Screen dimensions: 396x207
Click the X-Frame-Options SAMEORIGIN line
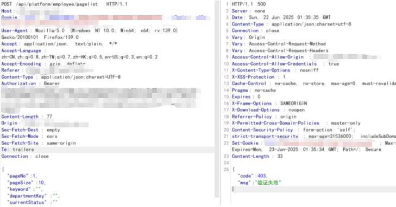tap(269, 104)
